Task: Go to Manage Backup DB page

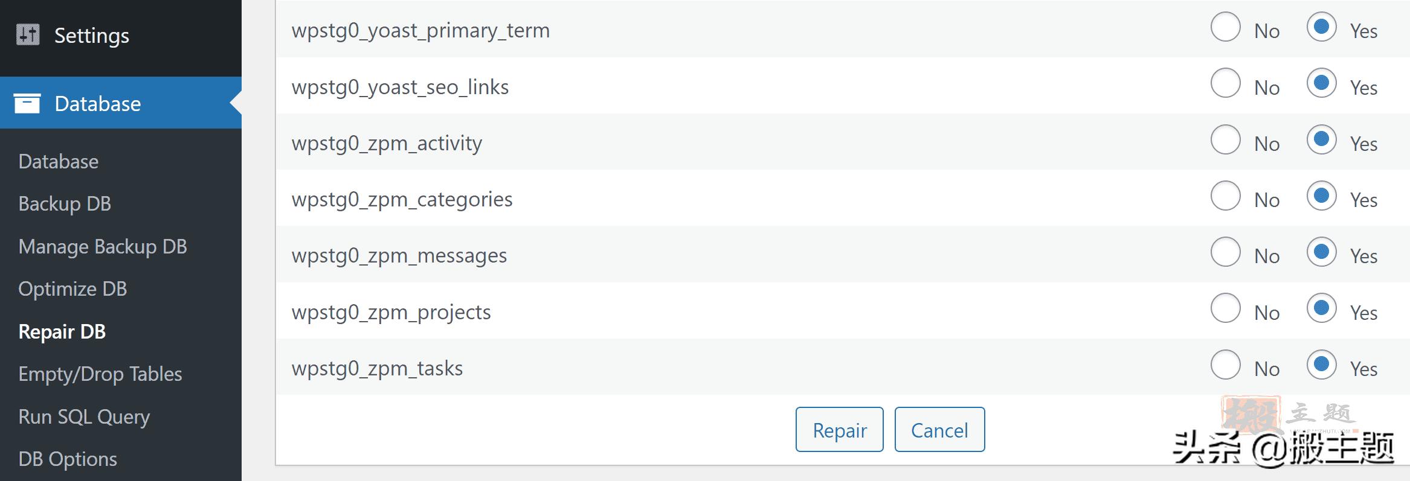Action: pos(103,247)
